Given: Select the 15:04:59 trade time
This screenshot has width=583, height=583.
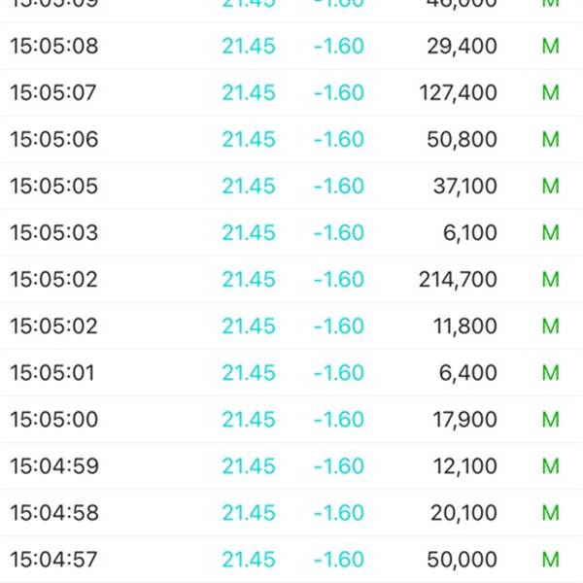Looking at the screenshot, I should coord(54,466).
